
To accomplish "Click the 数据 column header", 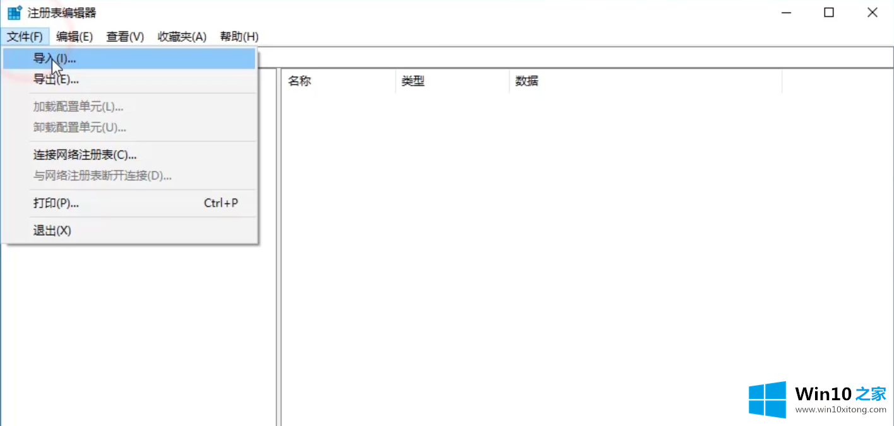I will (644, 81).
